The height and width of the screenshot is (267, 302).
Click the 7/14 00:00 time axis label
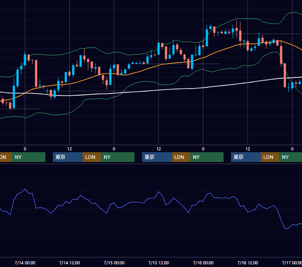[x=25, y=263]
